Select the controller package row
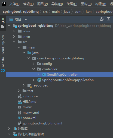The width and height of the screenshot is (113, 138). [59, 69]
